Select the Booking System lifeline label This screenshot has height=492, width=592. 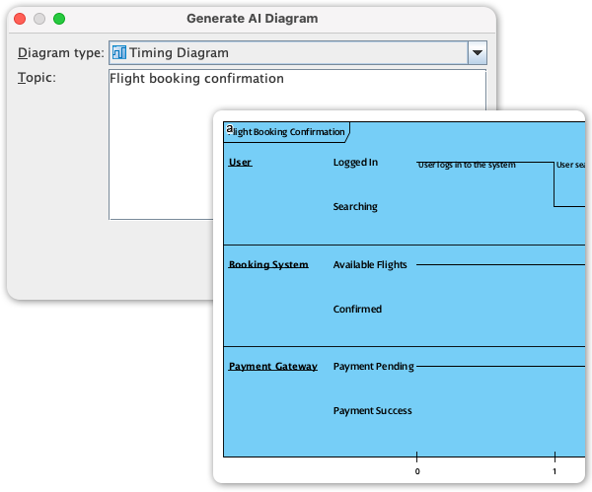click(268, 264)
